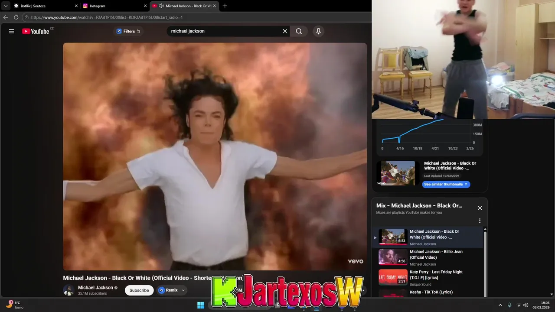The width and height of the screenshot is (555, 312).
Task: Select the Michael Jackson YouTube tab
Action: click(184, 6)
